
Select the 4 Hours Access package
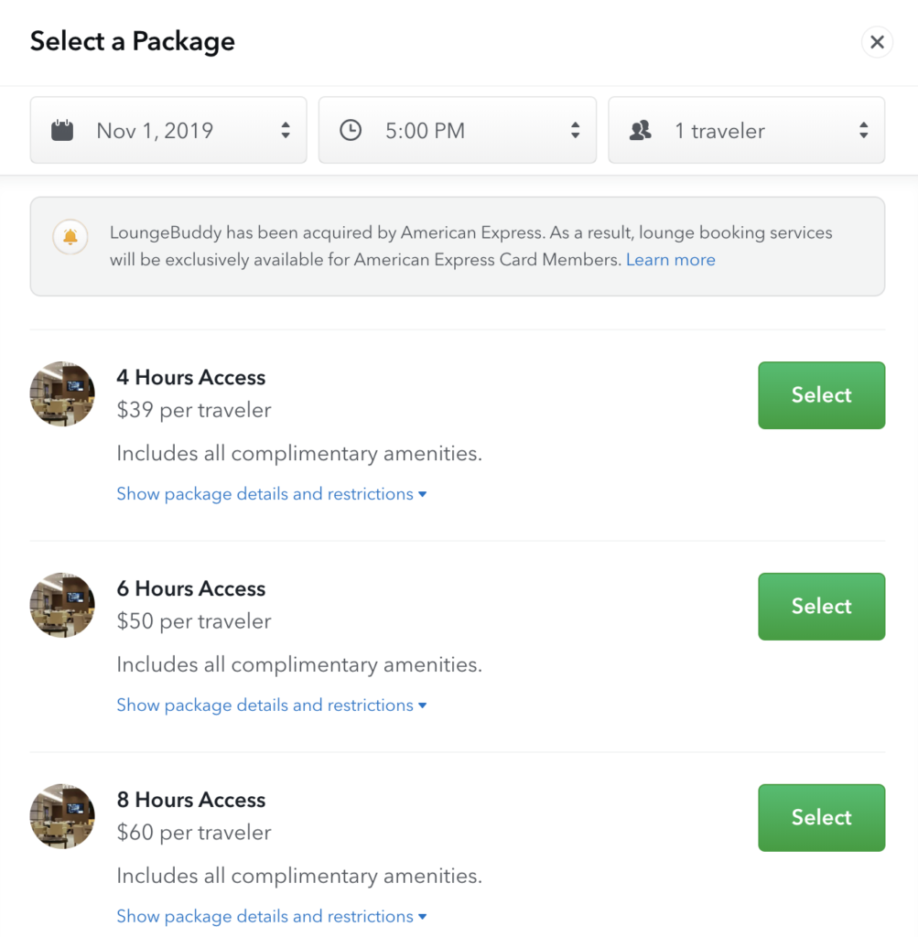tap(821, 395)
